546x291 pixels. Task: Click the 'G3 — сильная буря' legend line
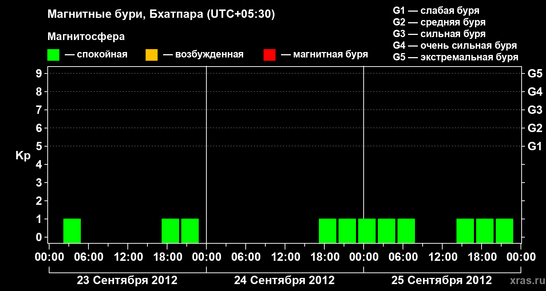439,34
